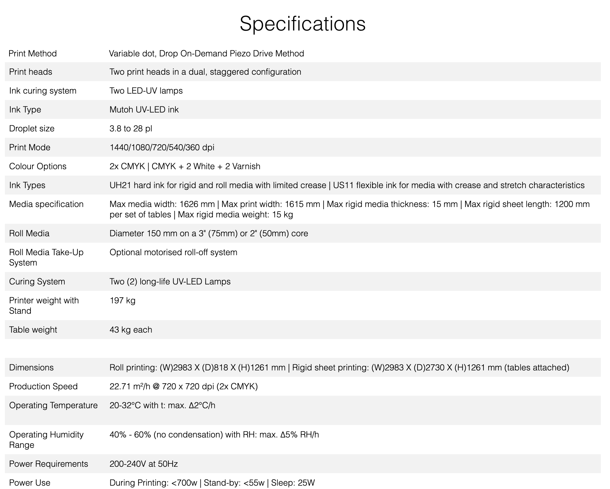Click the Dimensions row label
The height and width of the screenshot is (489, 610).
coord(31,368)
